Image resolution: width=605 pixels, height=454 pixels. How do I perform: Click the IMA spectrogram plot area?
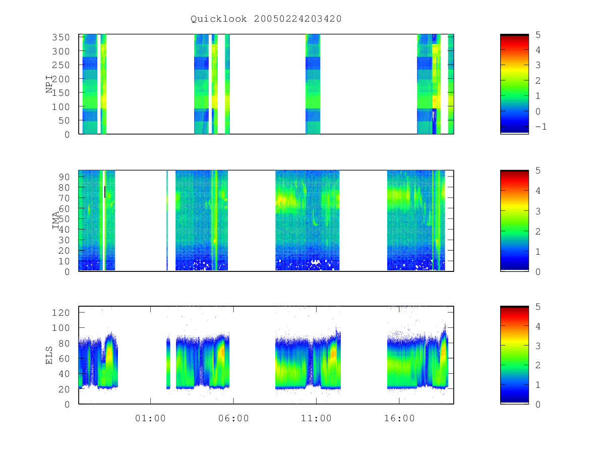pyautogui.click(x=266, y=220)
